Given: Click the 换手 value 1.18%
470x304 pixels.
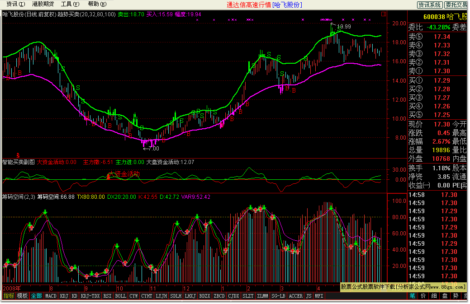Looking at the screenshot, I should 441,168.
